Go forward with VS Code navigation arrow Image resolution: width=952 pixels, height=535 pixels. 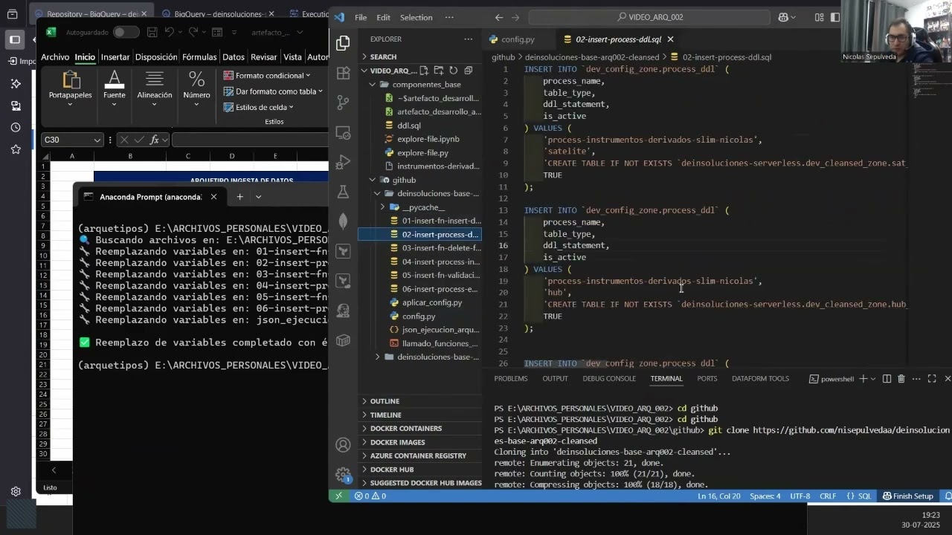click(x=517, y=17)
